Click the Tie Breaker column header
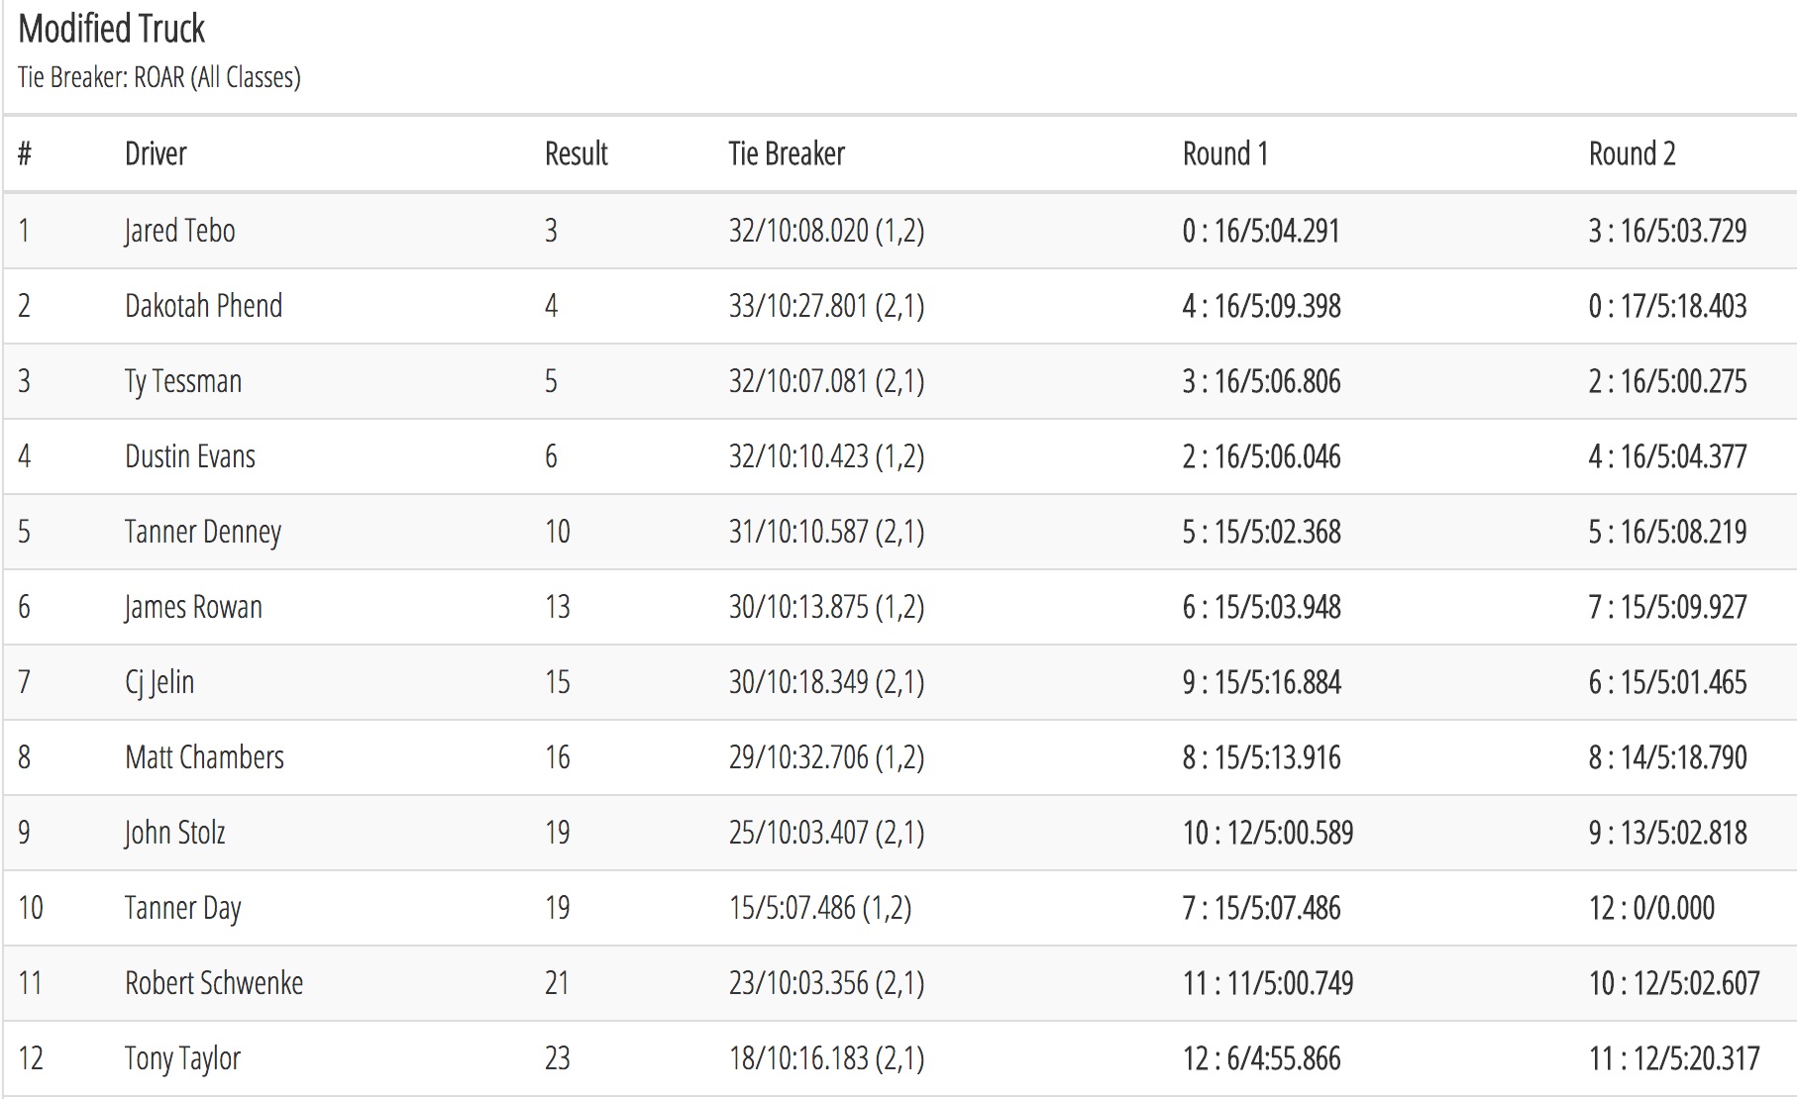The image size is (1797, 1099). [x=787, y=153]
